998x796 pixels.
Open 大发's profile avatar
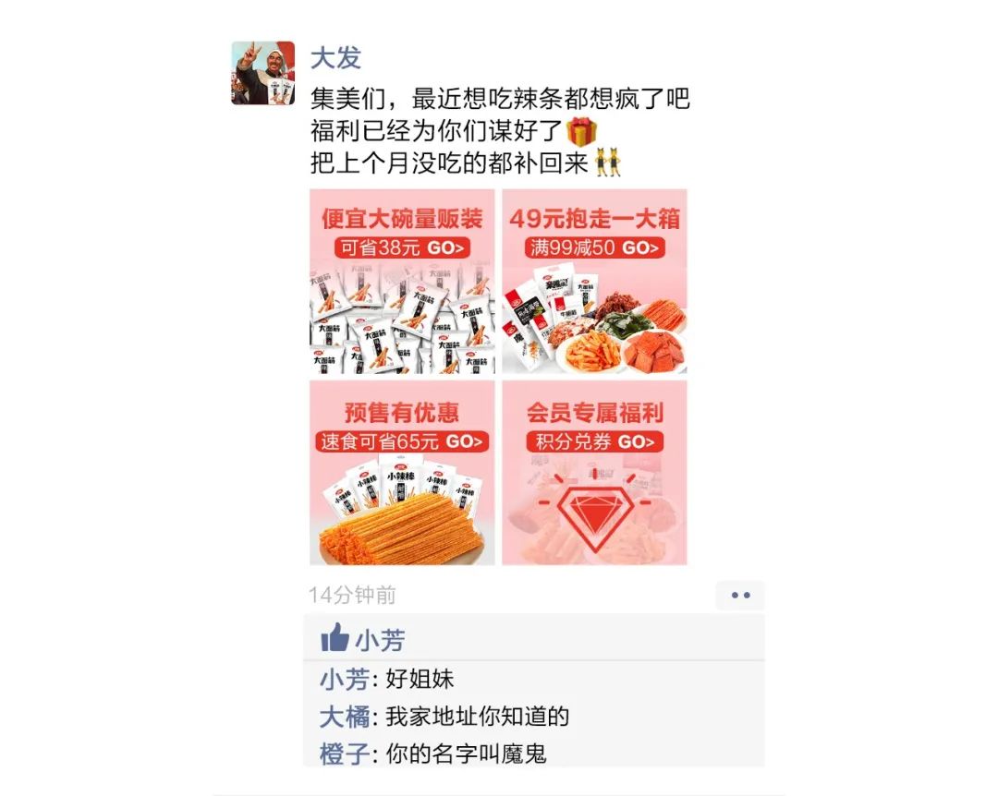(x=262, y=73)
